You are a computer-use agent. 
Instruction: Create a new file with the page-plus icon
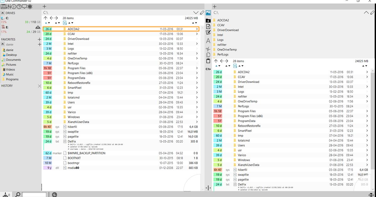tap(208, 27)
